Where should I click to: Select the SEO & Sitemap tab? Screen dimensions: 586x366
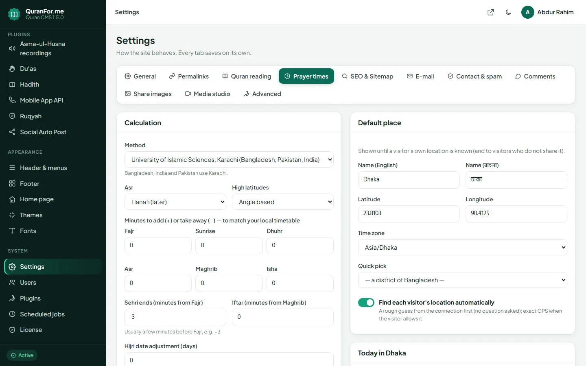tap(367, 76)
